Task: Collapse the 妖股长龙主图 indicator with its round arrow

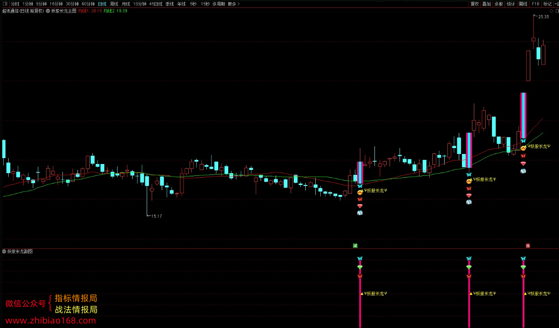Action: pos(48,10)
